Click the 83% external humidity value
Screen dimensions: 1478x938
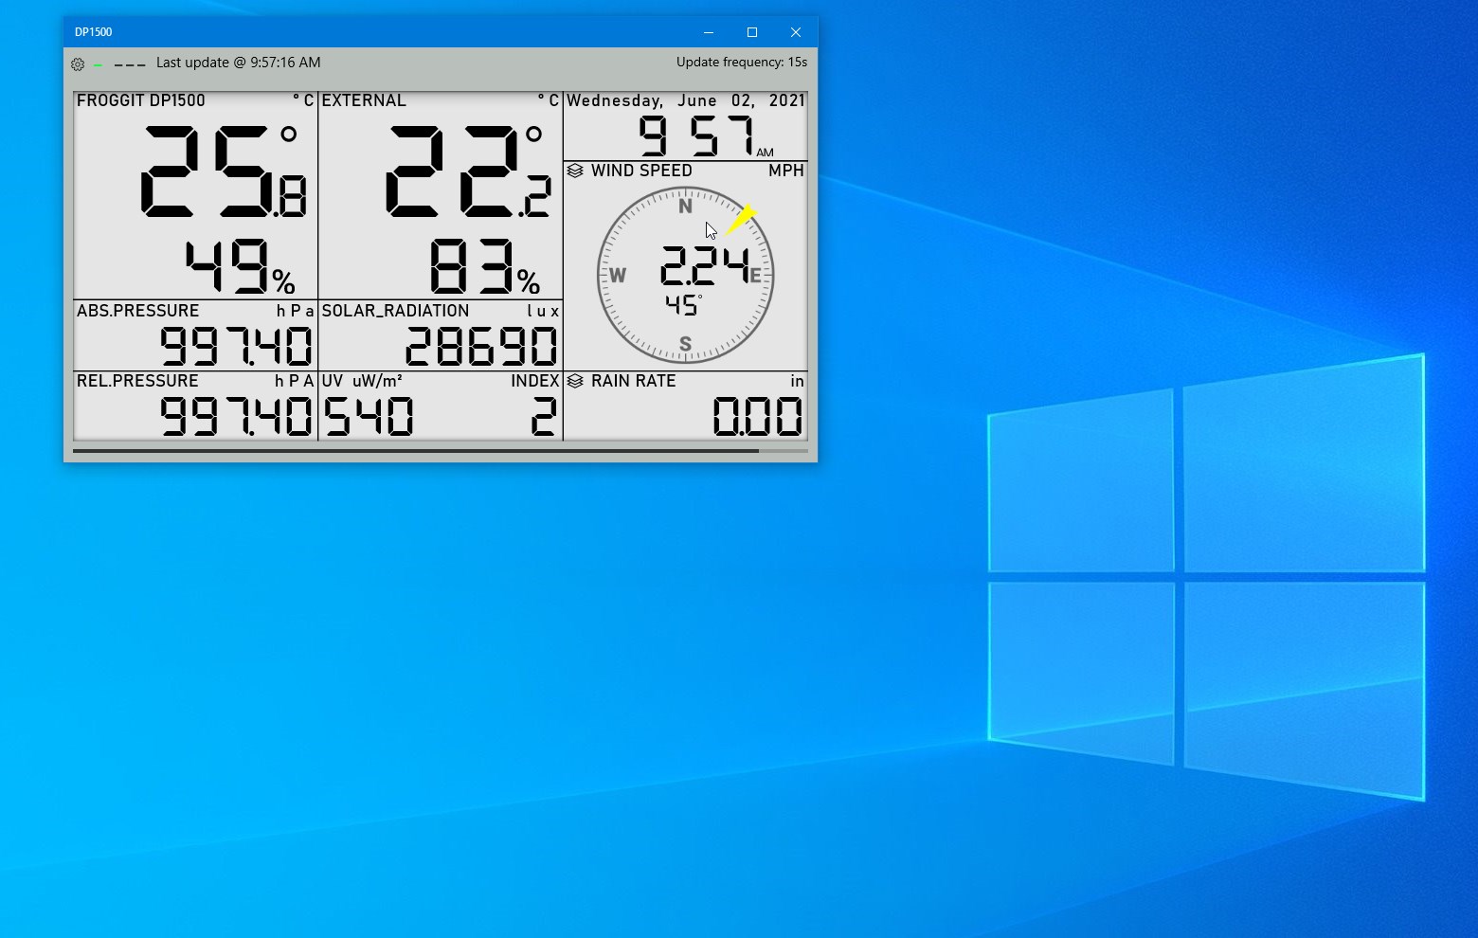coord(484,267)
